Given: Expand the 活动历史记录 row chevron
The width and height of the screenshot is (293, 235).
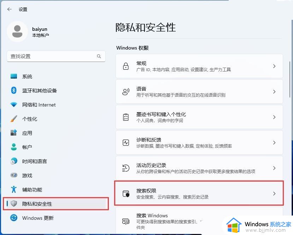Looking at the screenshot, I should point(274,168).
